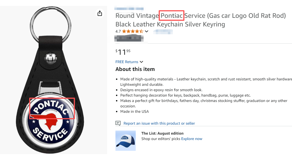Click the blurred ratings count beside the stars
The width and height of the screenshot is (292, 157).
click(x=163, y=32)
